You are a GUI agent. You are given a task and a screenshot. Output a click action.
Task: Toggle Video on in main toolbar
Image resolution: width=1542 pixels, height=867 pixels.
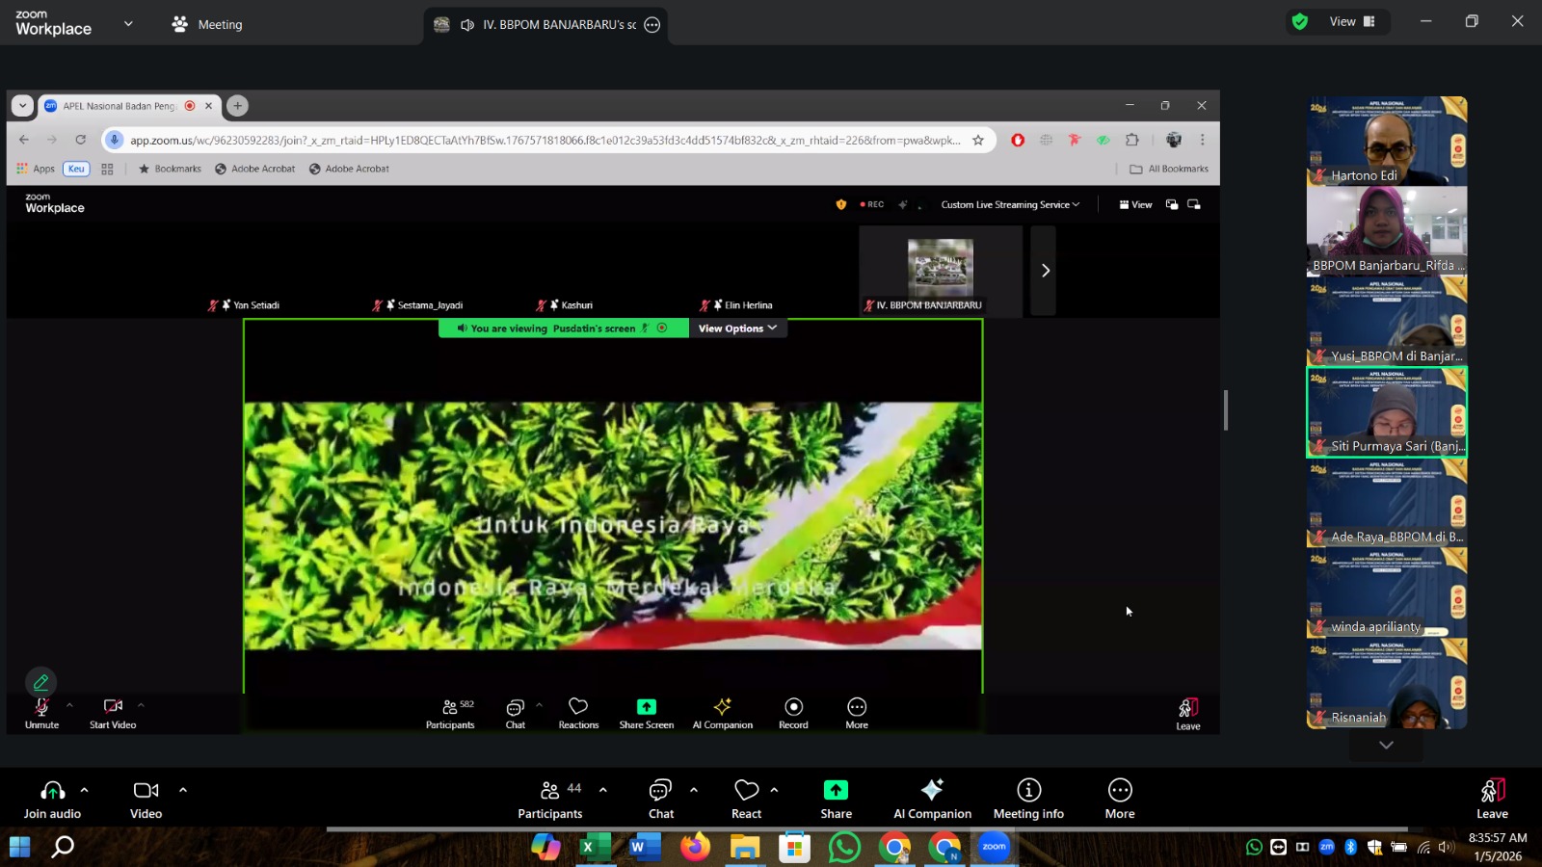pyautogui.click(x=146, y=799)
